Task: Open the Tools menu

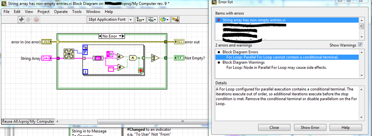Action: [77, 12]
